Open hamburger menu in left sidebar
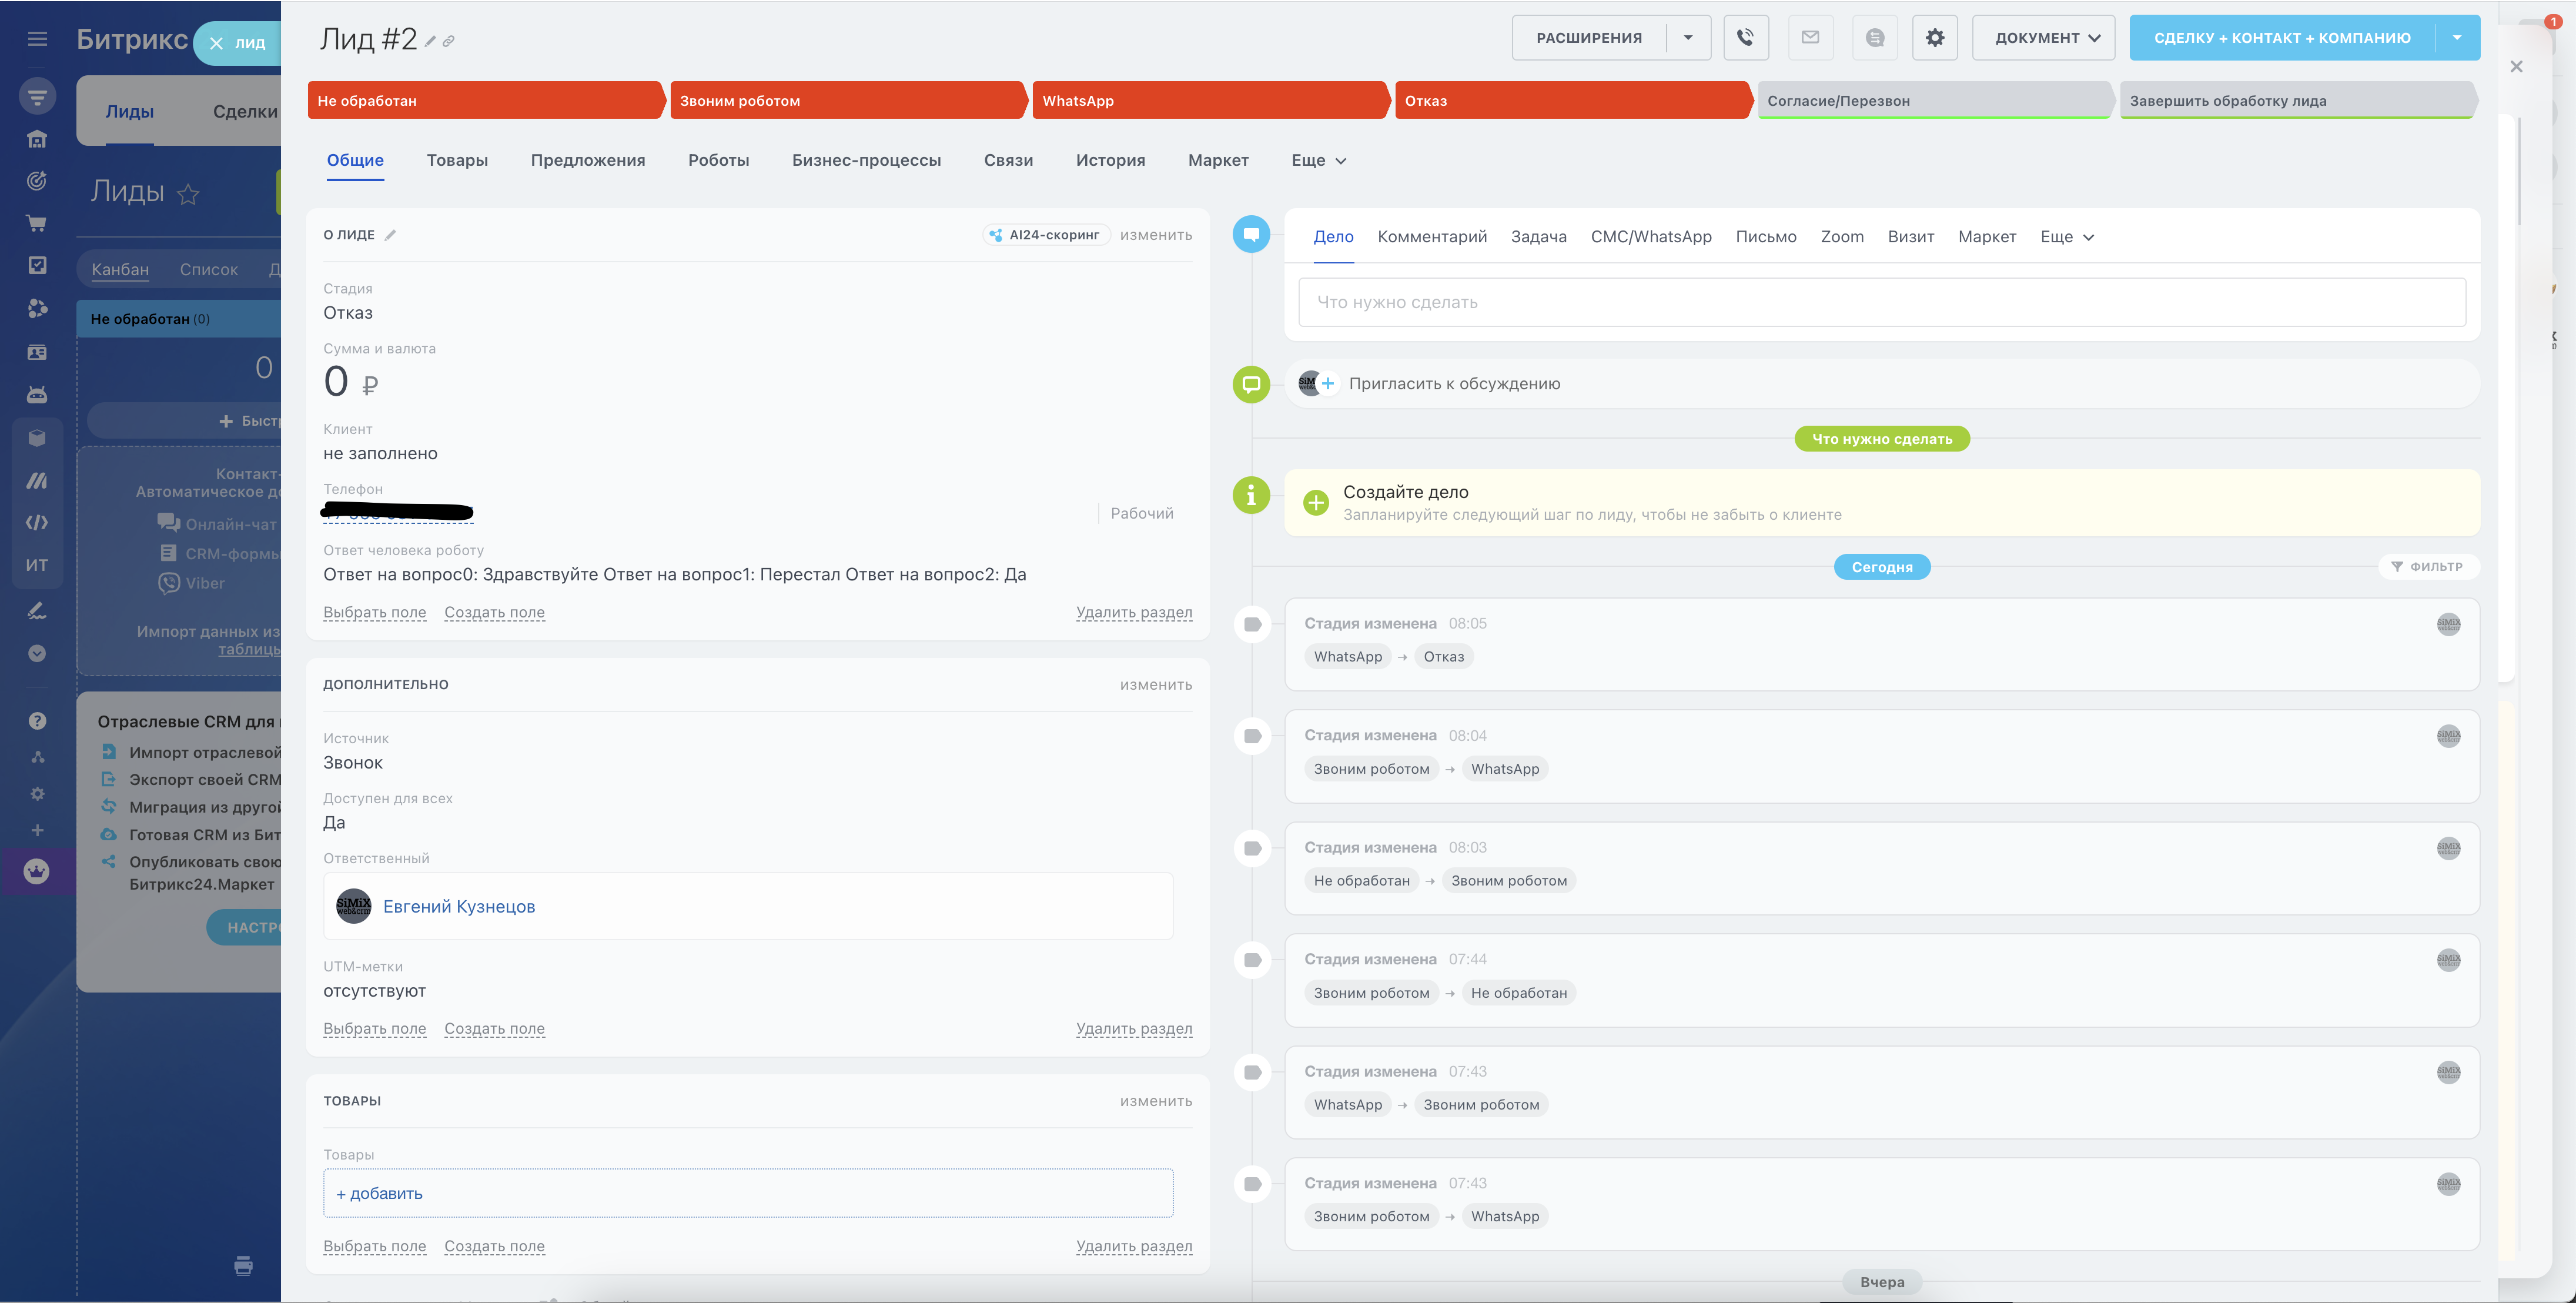The height and width of the screenshot is (1303, 2576). tap(37, 39)
